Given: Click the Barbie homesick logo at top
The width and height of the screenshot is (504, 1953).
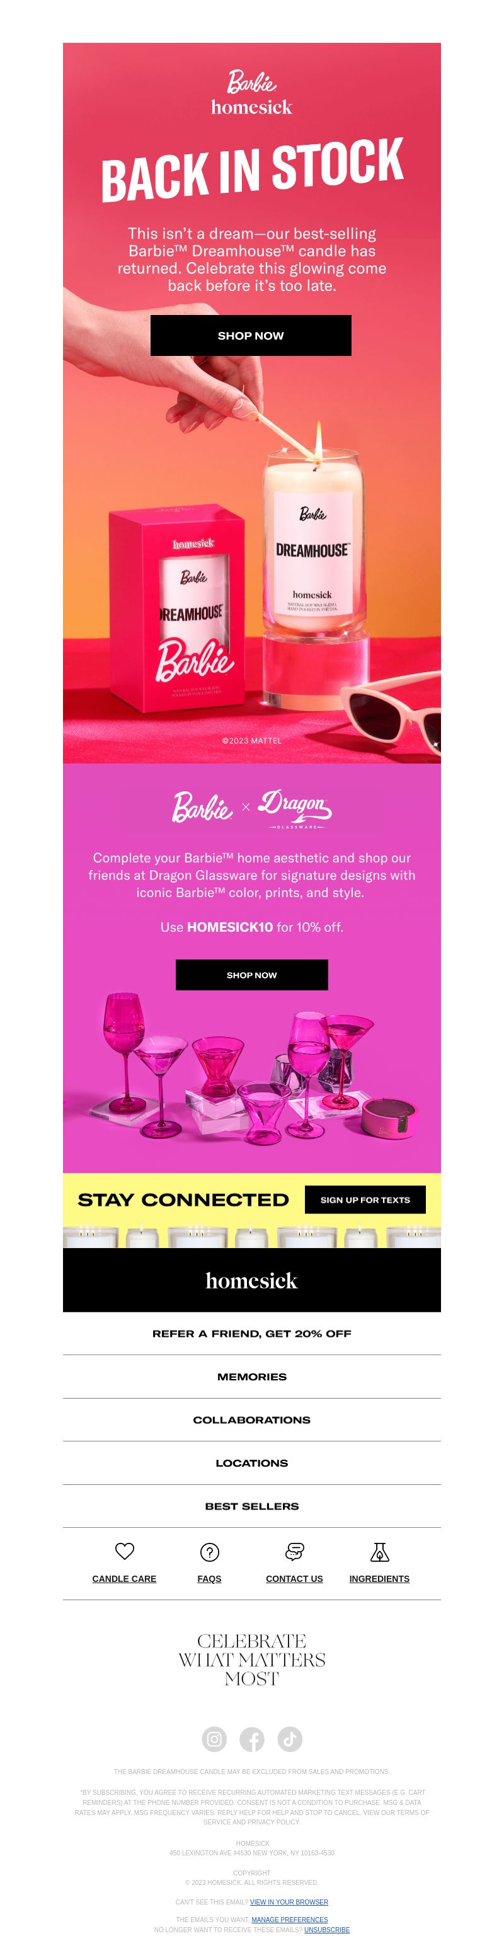Looking at the screenshot, I should coord(251,93).
